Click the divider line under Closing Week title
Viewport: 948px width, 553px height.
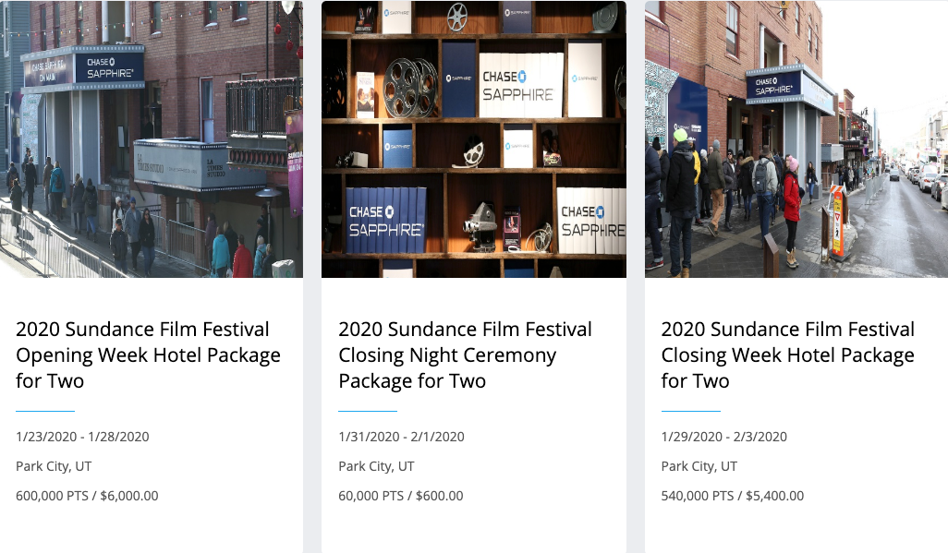pos(690,411)
